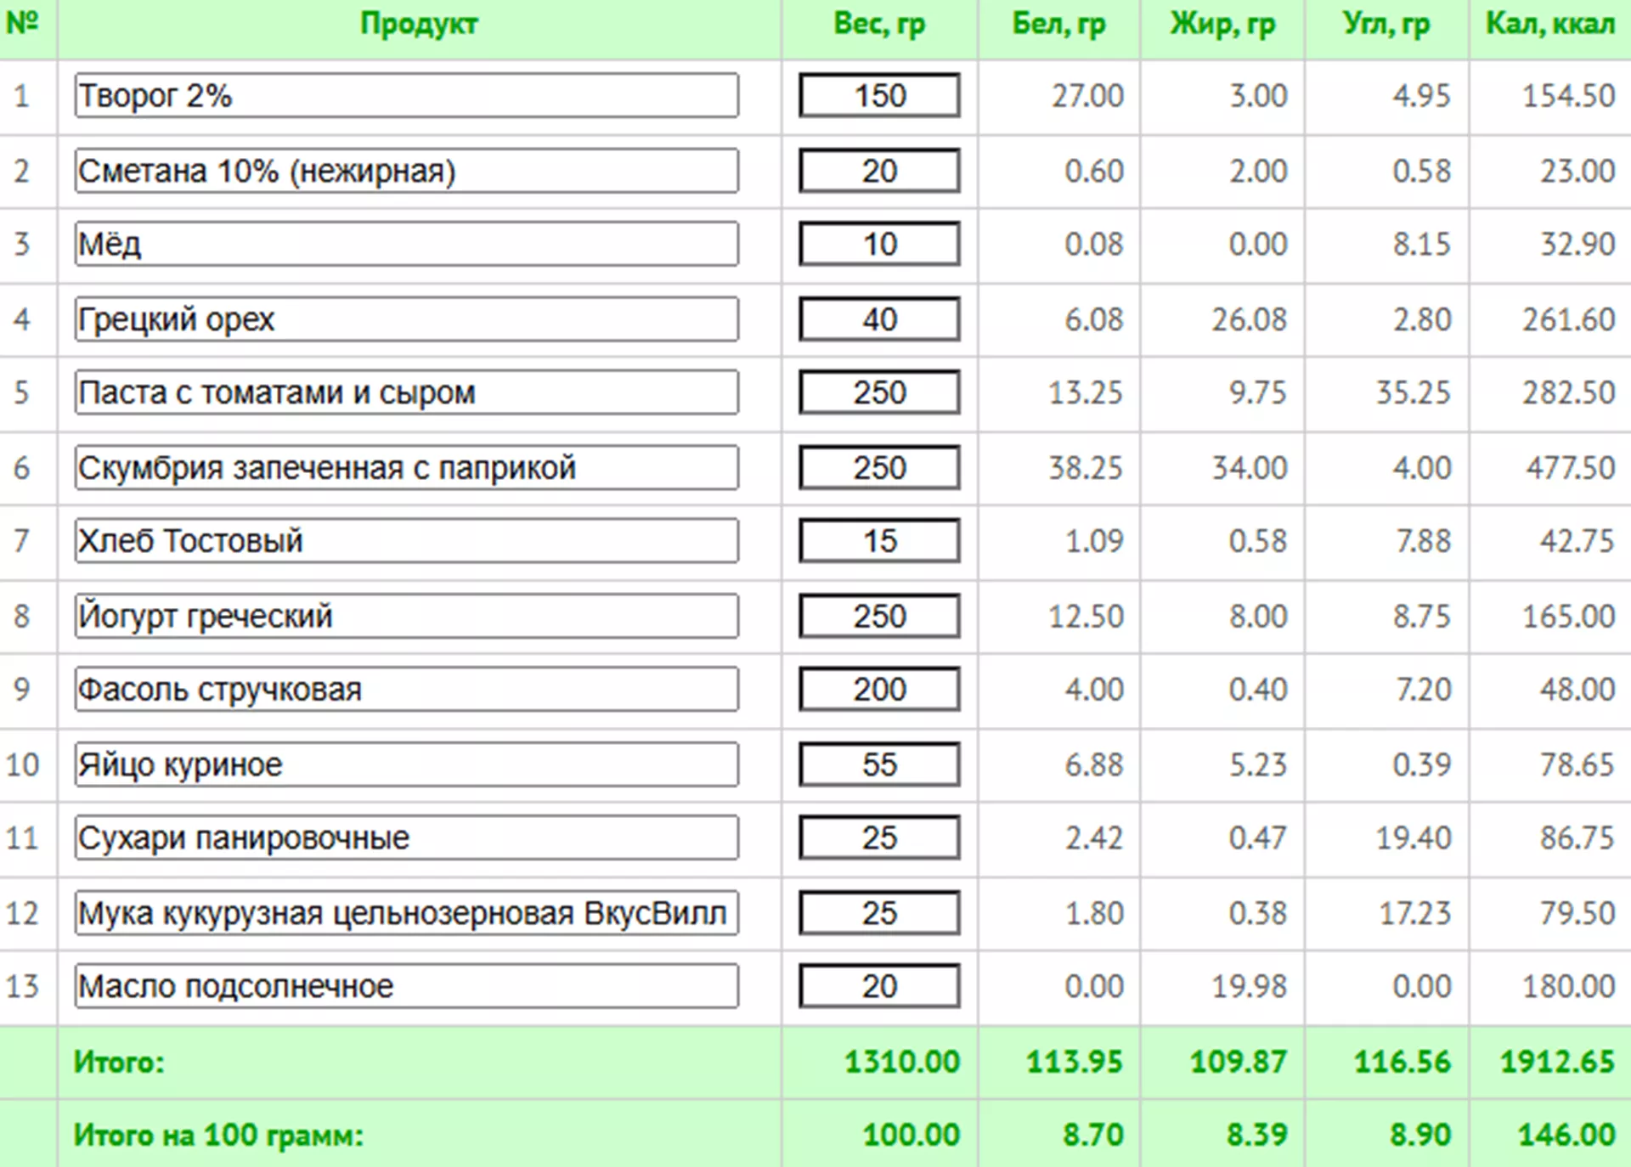Click the Паста с томатами и сыром field

pyautogui.click(x=406, y=392)
